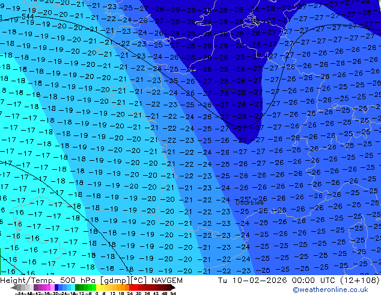Click the '00:00 UTC' time text
The width and height of the screenshot is (381, 295).
tap(314, 281)
